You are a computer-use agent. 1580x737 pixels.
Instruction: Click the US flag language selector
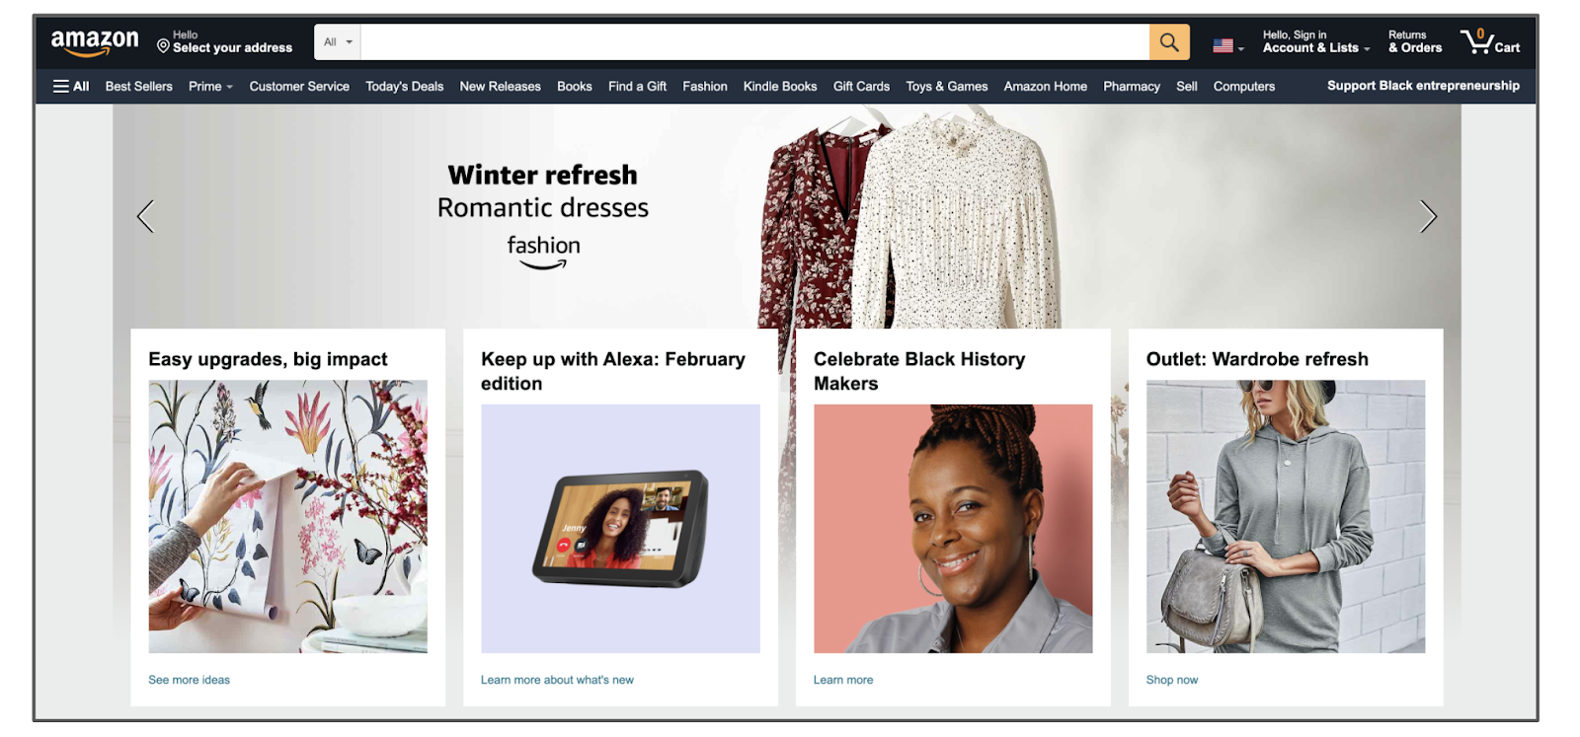coord(1226,45)
